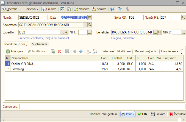Open the Print button dropdown arrow
Image resolution: width=186 pixels, height=122 pixels.
pos(133,114)
